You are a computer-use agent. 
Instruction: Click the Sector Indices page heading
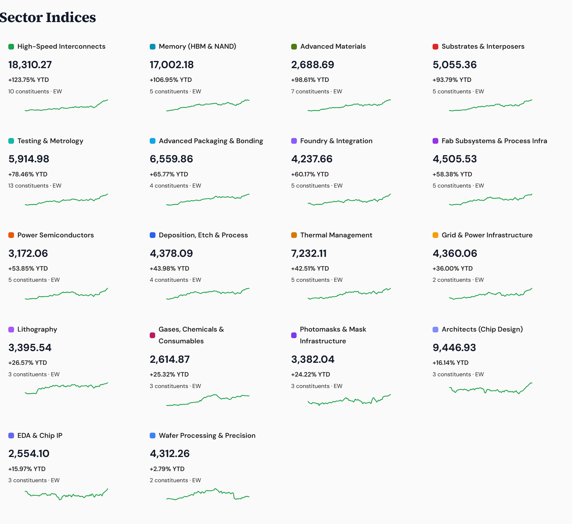pyautogui.click(x=48, y=17)
